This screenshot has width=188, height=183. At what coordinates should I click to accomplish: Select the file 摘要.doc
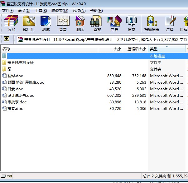click(15, 109)
